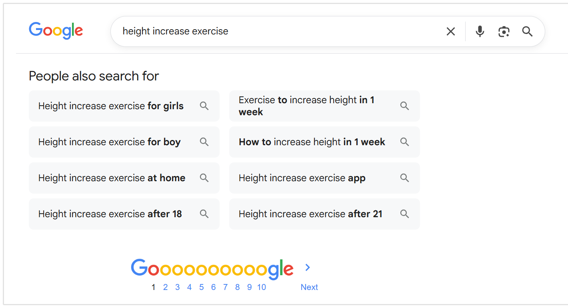Go to results page 7

coord(225,287)
